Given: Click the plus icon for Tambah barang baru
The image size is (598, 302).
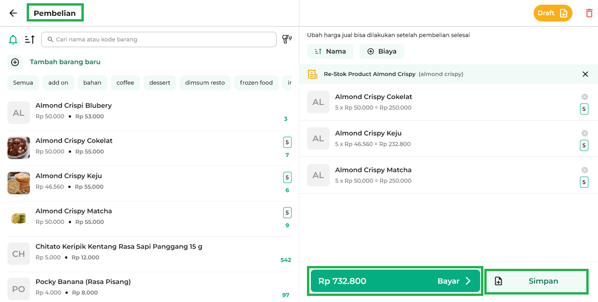Looking at the screenshot, I should point(15,62).
